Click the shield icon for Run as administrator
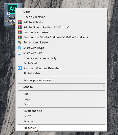This screenshot has height=135, width=118. (x=20, y=42)
